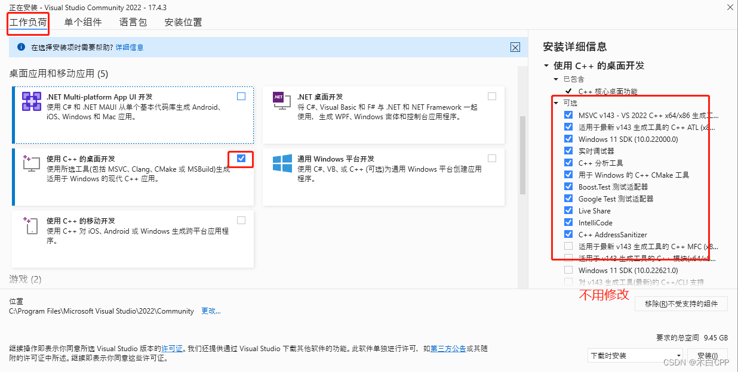This screenshot has width=738, height=372.
Task: Check the C++ MFC v143 component
Action: (x=568, y=246)
